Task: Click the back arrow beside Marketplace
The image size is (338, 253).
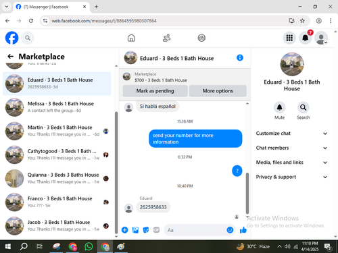Action: tap(10, 56)
